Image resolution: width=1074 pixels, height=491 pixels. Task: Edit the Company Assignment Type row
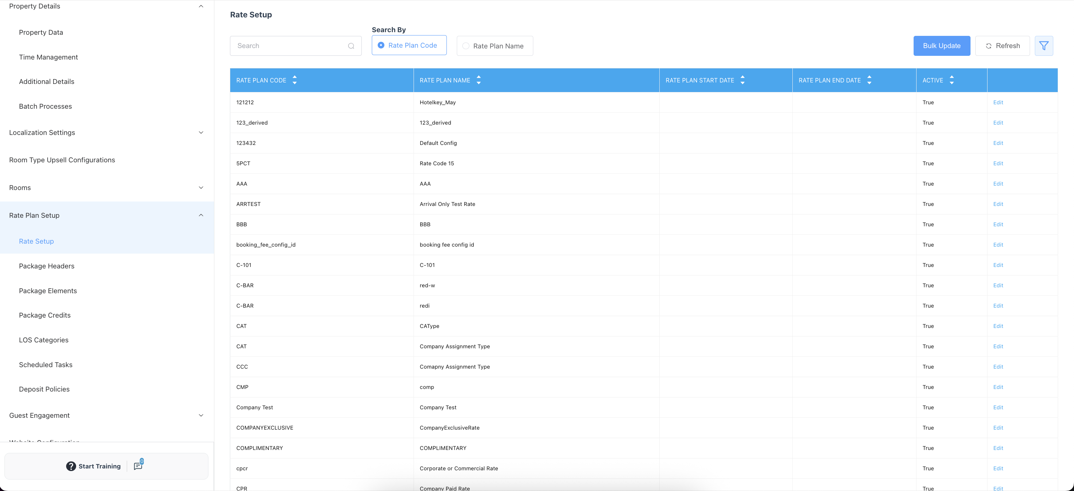point(998,347)
